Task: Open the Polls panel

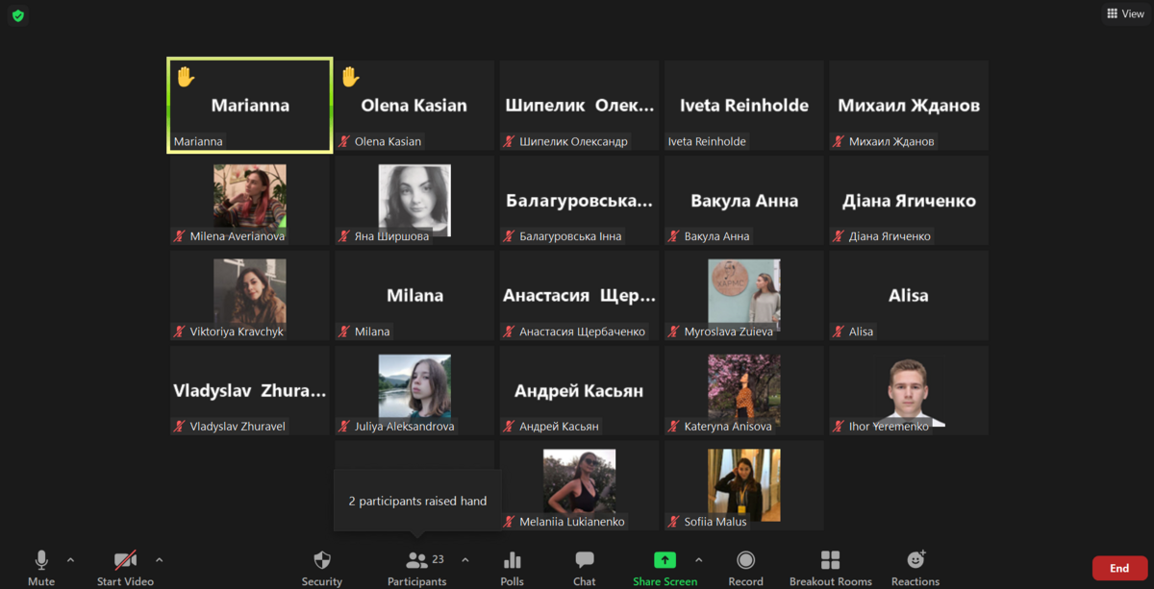Action: click(x=513, y=568)
